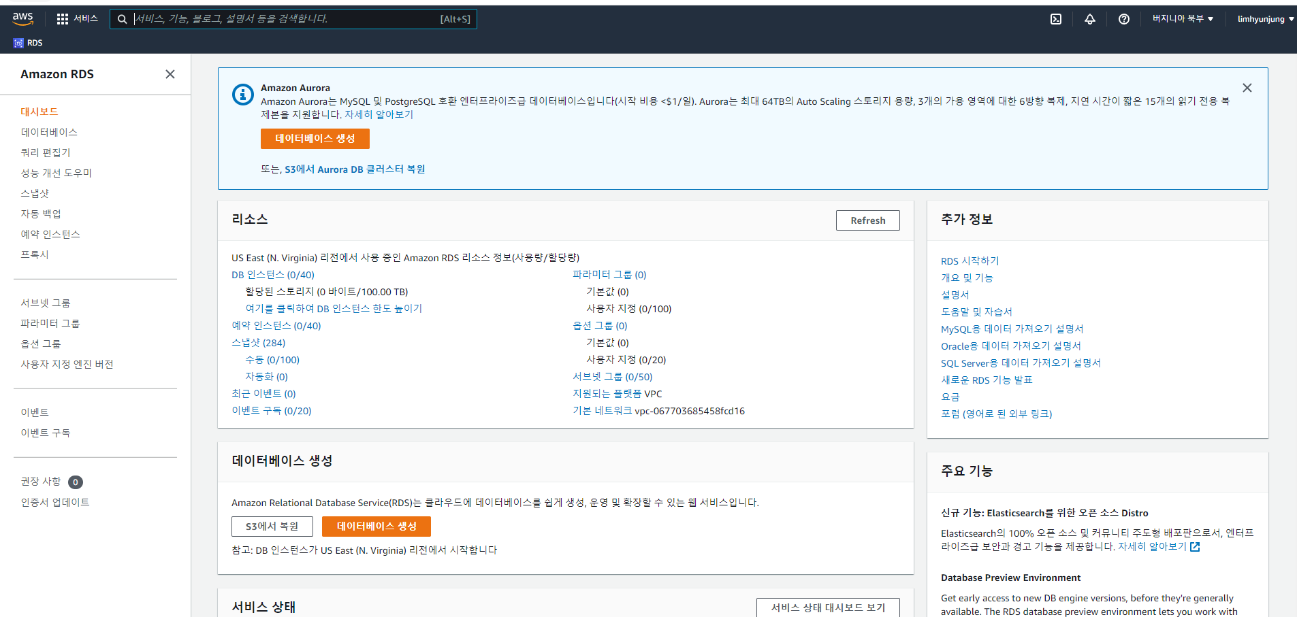Image resolution: width=1297 pixels, height=617 pixels.
Task: Click orange 데이터베이스 생성 button in create section
Action: [377, 527]
